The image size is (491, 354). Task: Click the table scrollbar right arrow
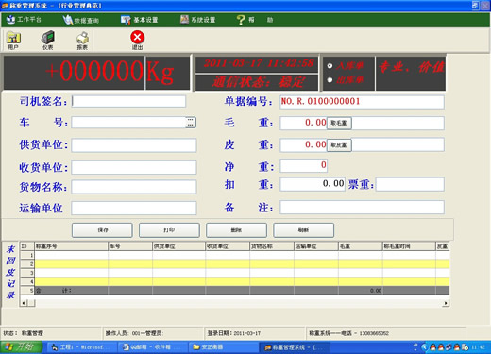446,303
